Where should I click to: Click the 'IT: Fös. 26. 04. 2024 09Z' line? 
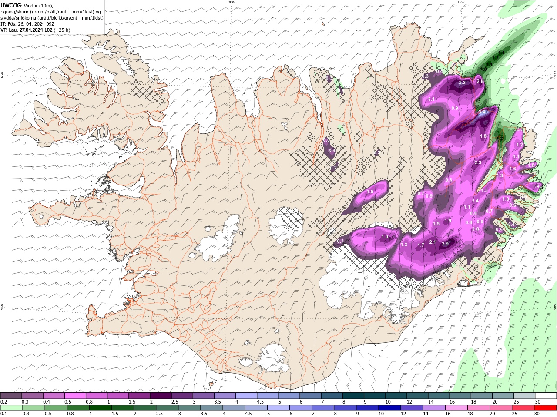27,24
